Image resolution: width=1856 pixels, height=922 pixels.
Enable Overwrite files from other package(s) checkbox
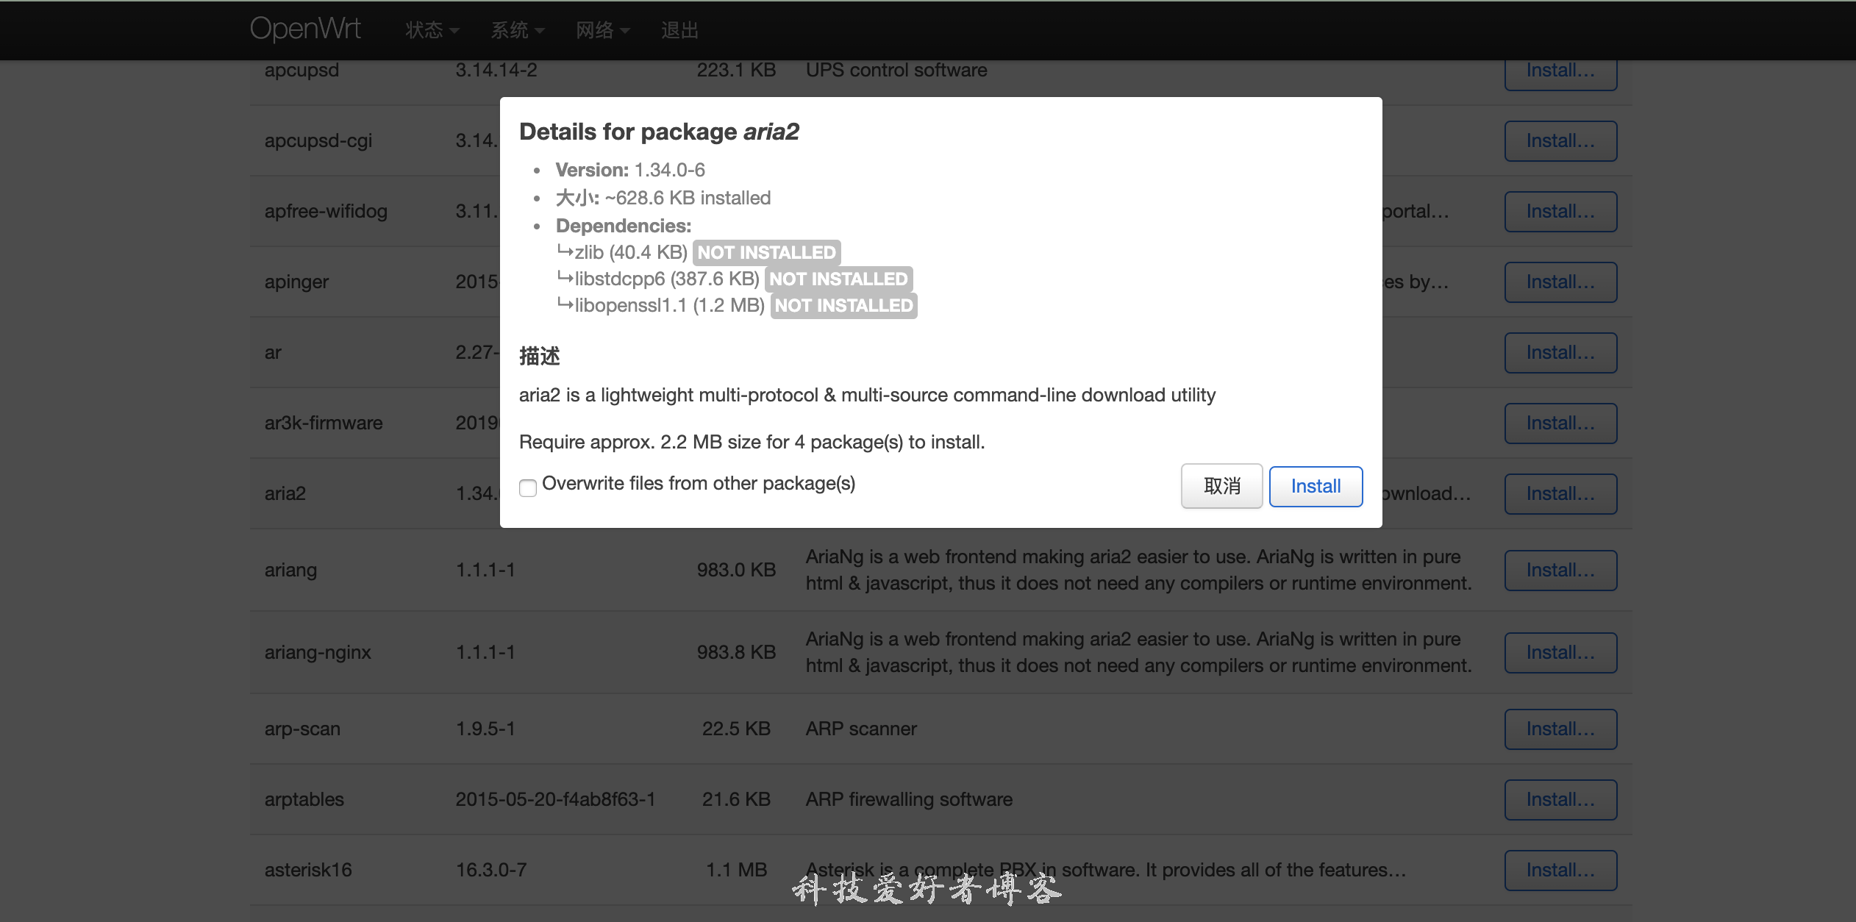(x=528, y=487)
